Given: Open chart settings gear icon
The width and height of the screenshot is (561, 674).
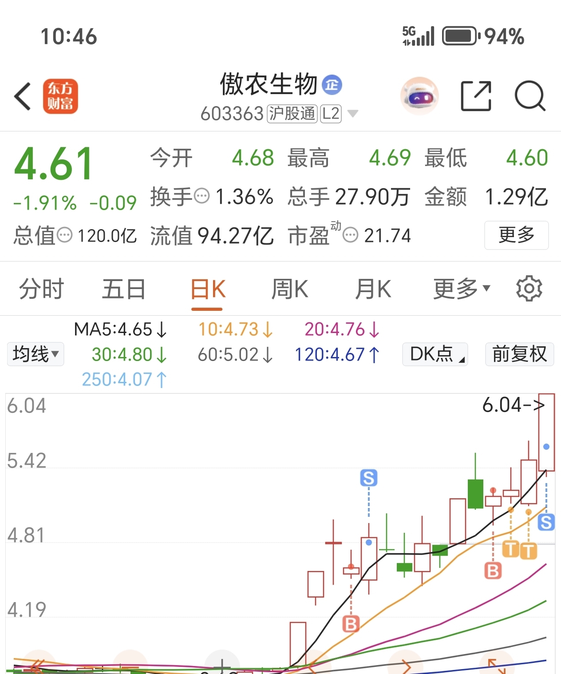Looking at the screenshot, I should pos(529,289).
